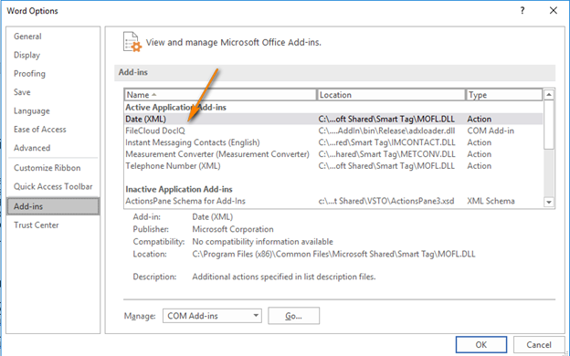The height and width of the screenshot is (356, 570).
Task: Go to Proofing settings
Action: pyautogui.click(x=29, y=73)
